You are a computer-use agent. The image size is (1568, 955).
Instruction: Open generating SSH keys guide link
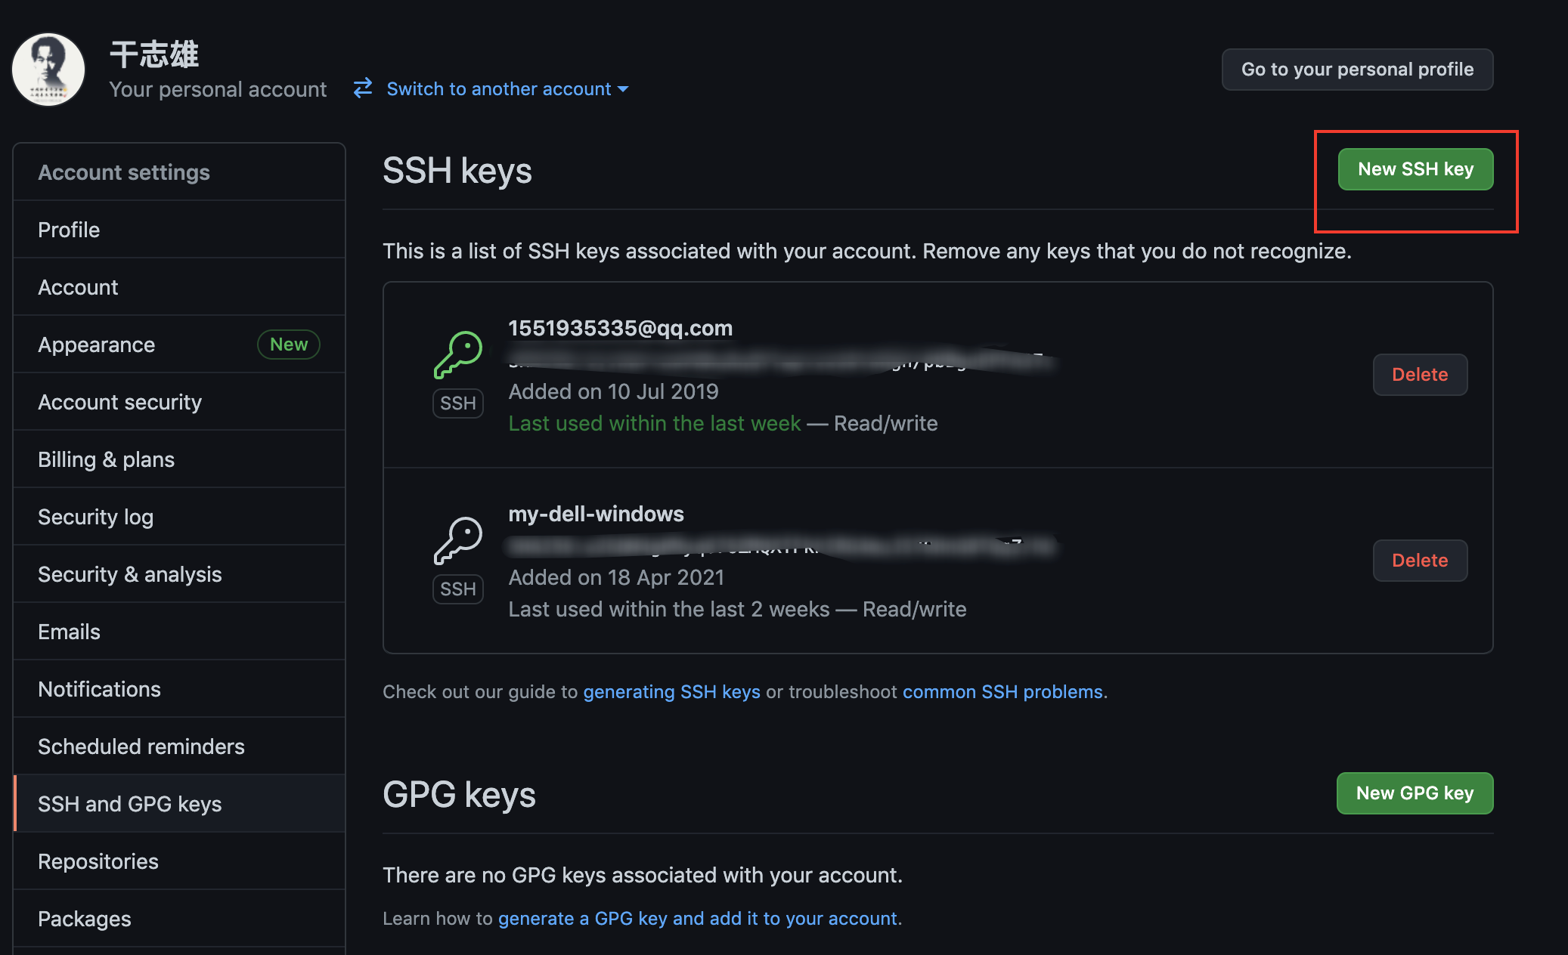671,692
